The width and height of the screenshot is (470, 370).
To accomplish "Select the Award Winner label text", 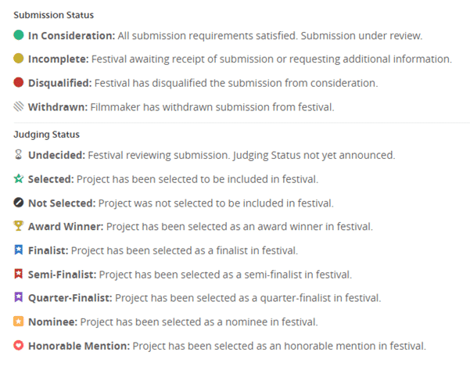I will pos(66,226).
